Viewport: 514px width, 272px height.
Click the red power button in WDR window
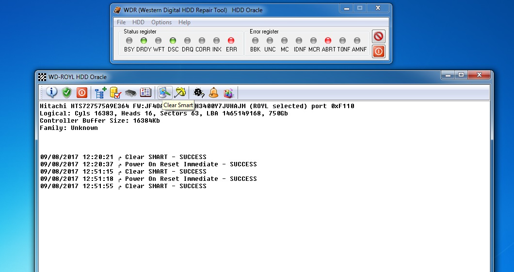(x=378, y=51)
